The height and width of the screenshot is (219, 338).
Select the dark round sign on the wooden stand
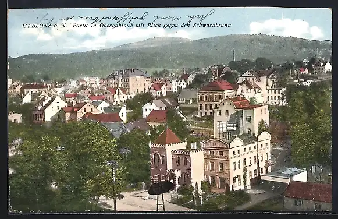coord(161,188)
